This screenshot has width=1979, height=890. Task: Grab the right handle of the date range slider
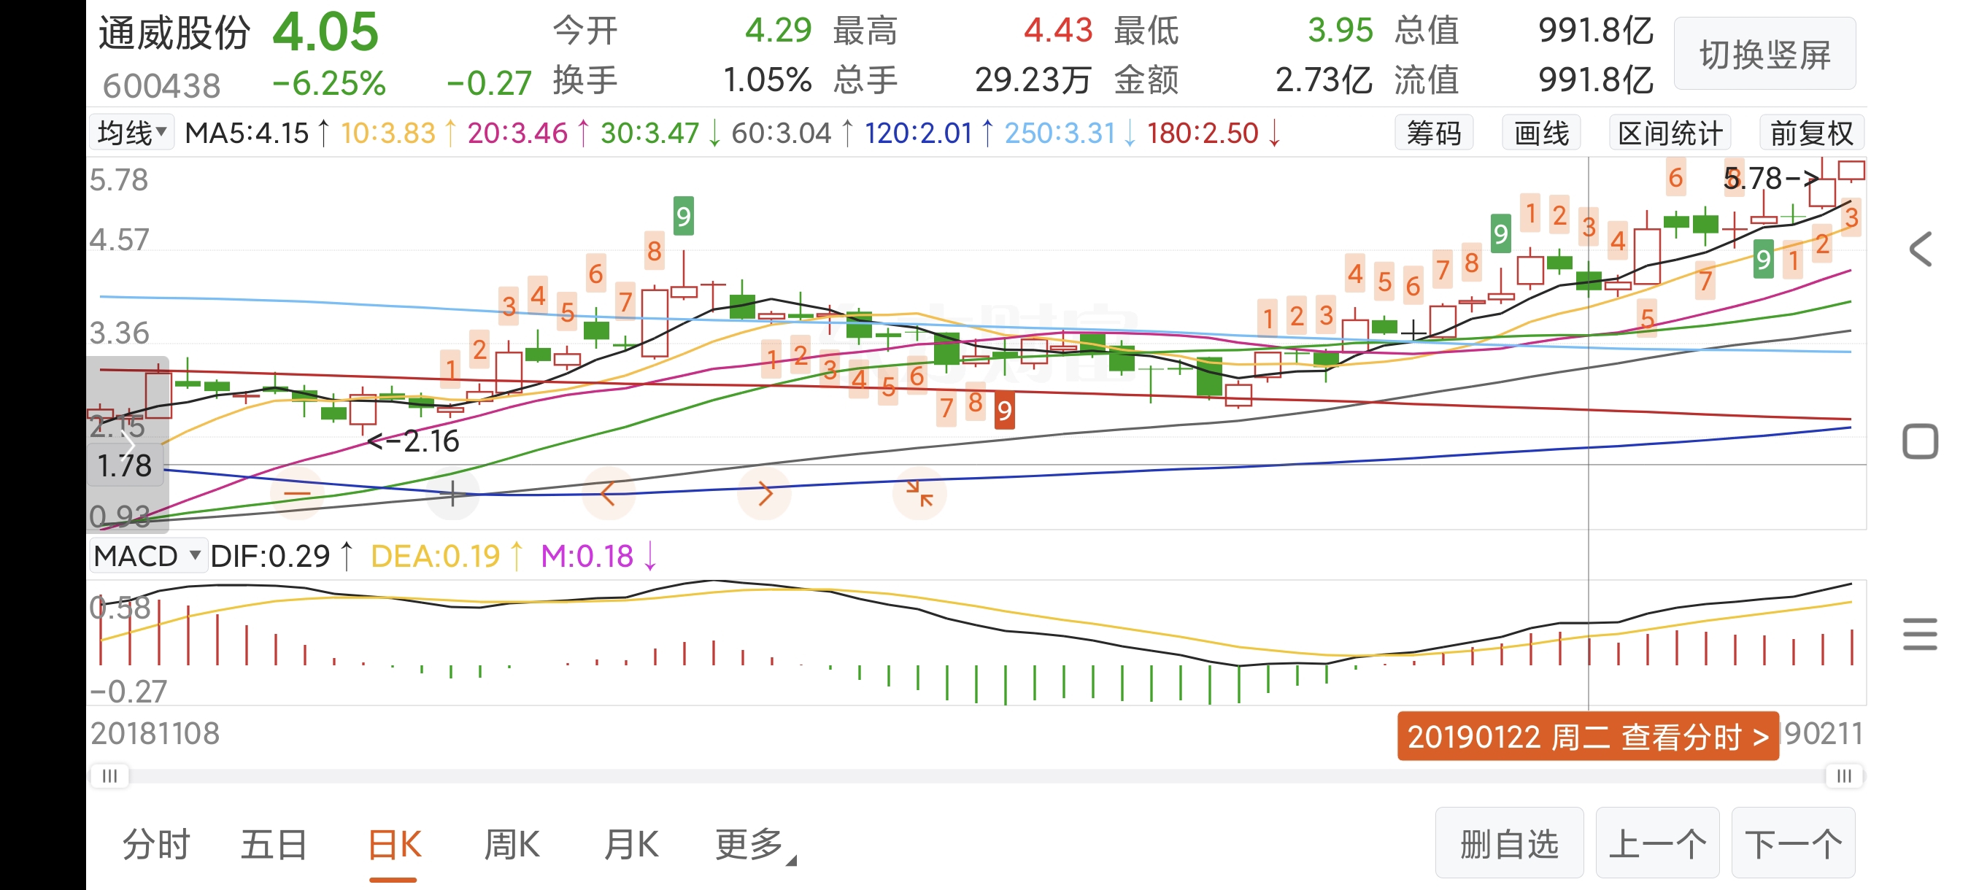1844,775
